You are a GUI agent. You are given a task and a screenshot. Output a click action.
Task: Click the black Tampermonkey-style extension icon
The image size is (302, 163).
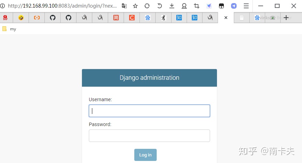(x=221, y=6)
